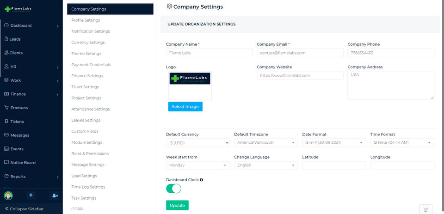Viewport: 444px width, 214px height.
Task: Click the Company Settings gear icon in heading
Action: (169, 6)
